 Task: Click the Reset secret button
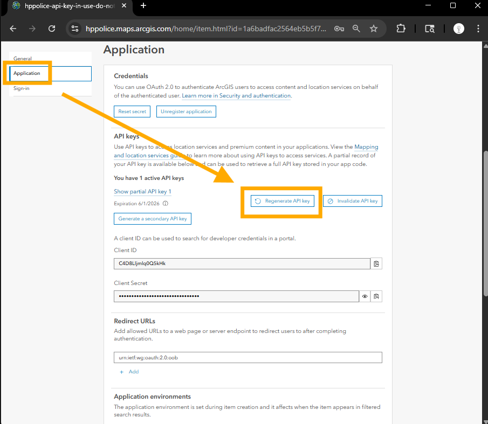(132, 112)
